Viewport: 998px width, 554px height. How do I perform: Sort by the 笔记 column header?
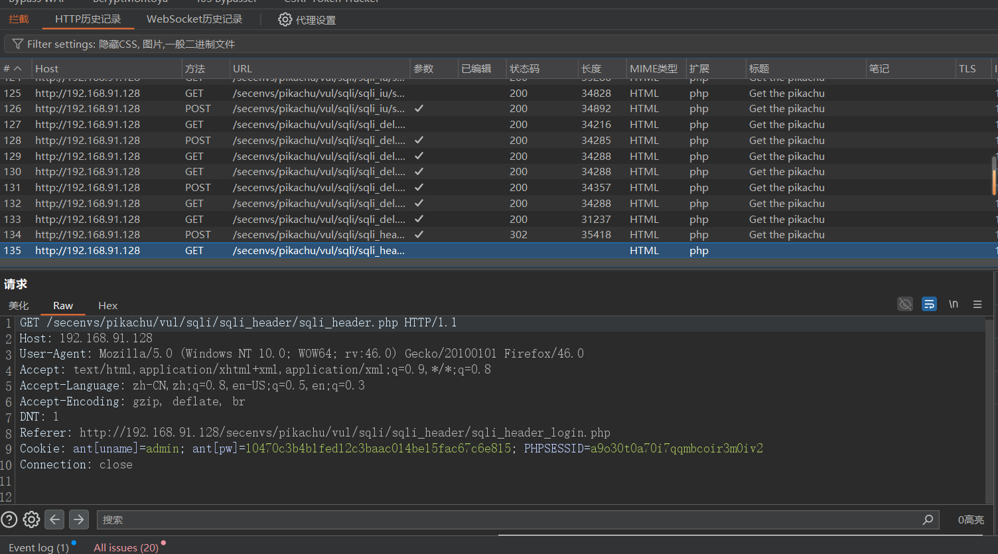pyautogui.click(x=910, y=68)
